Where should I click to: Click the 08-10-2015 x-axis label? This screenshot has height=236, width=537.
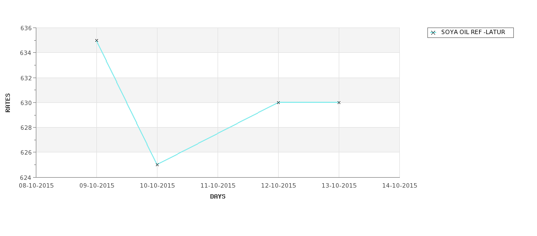pyautogui.click(x=36, y=186)
